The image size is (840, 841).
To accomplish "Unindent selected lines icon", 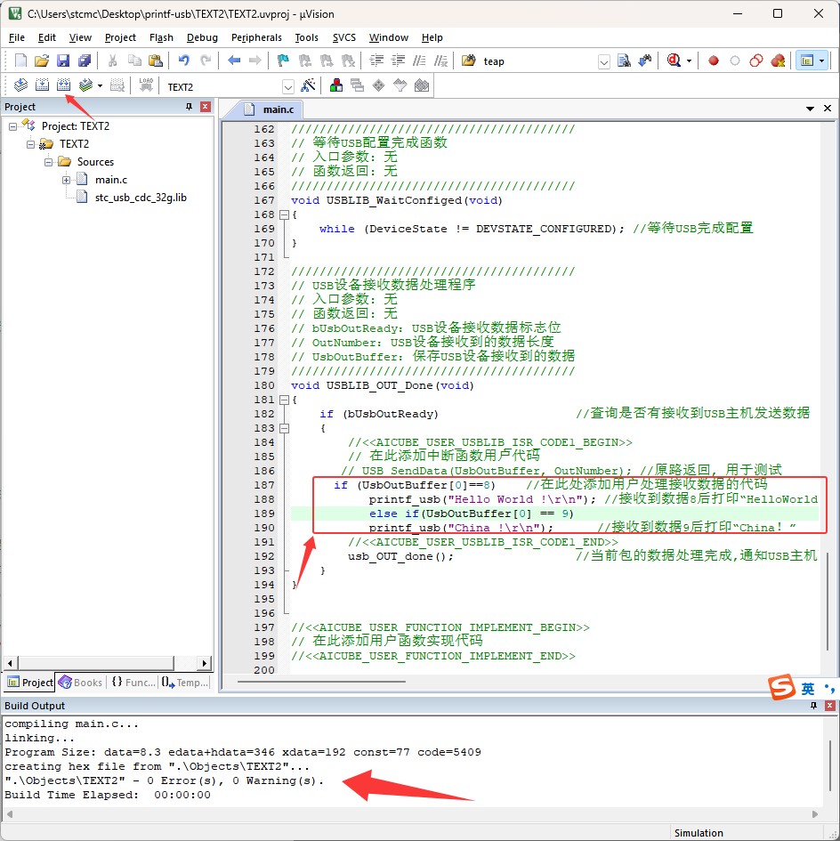I will 398,61.
